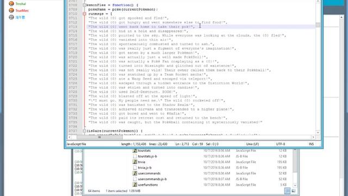The width and height of the screenshot is (348, 196).
Task: Click the usercommands.js-b blank file icon
Action: tap(135, 179)
